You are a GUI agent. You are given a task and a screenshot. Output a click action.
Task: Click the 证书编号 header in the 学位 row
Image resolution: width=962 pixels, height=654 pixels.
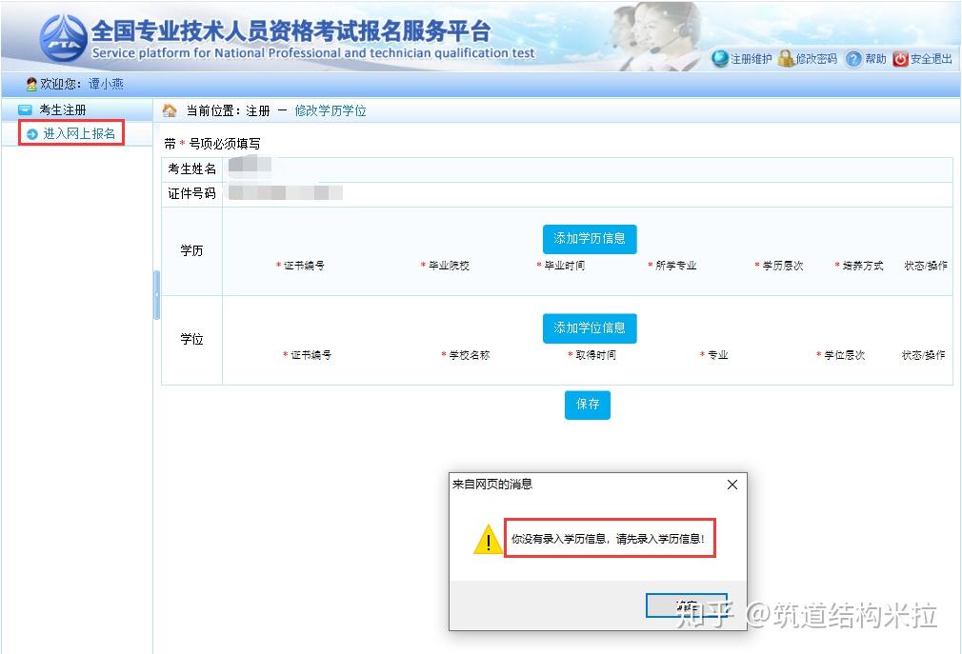pos(311,355)
